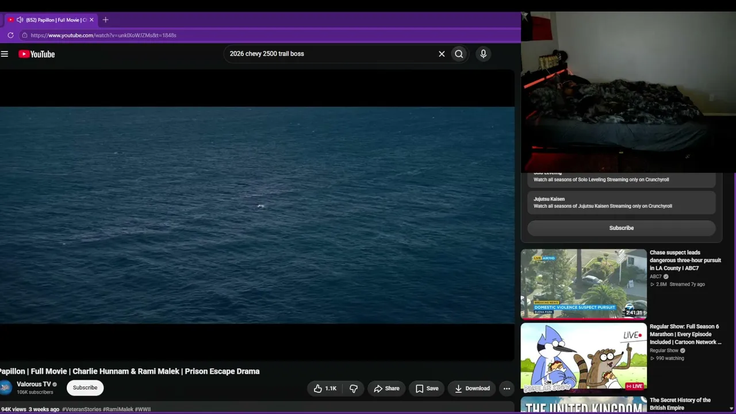Open the YouTube guide hamburger menu

[x=5, y=54]
